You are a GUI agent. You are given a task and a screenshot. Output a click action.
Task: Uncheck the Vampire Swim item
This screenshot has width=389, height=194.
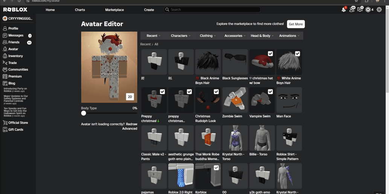(x=270, y=92)
